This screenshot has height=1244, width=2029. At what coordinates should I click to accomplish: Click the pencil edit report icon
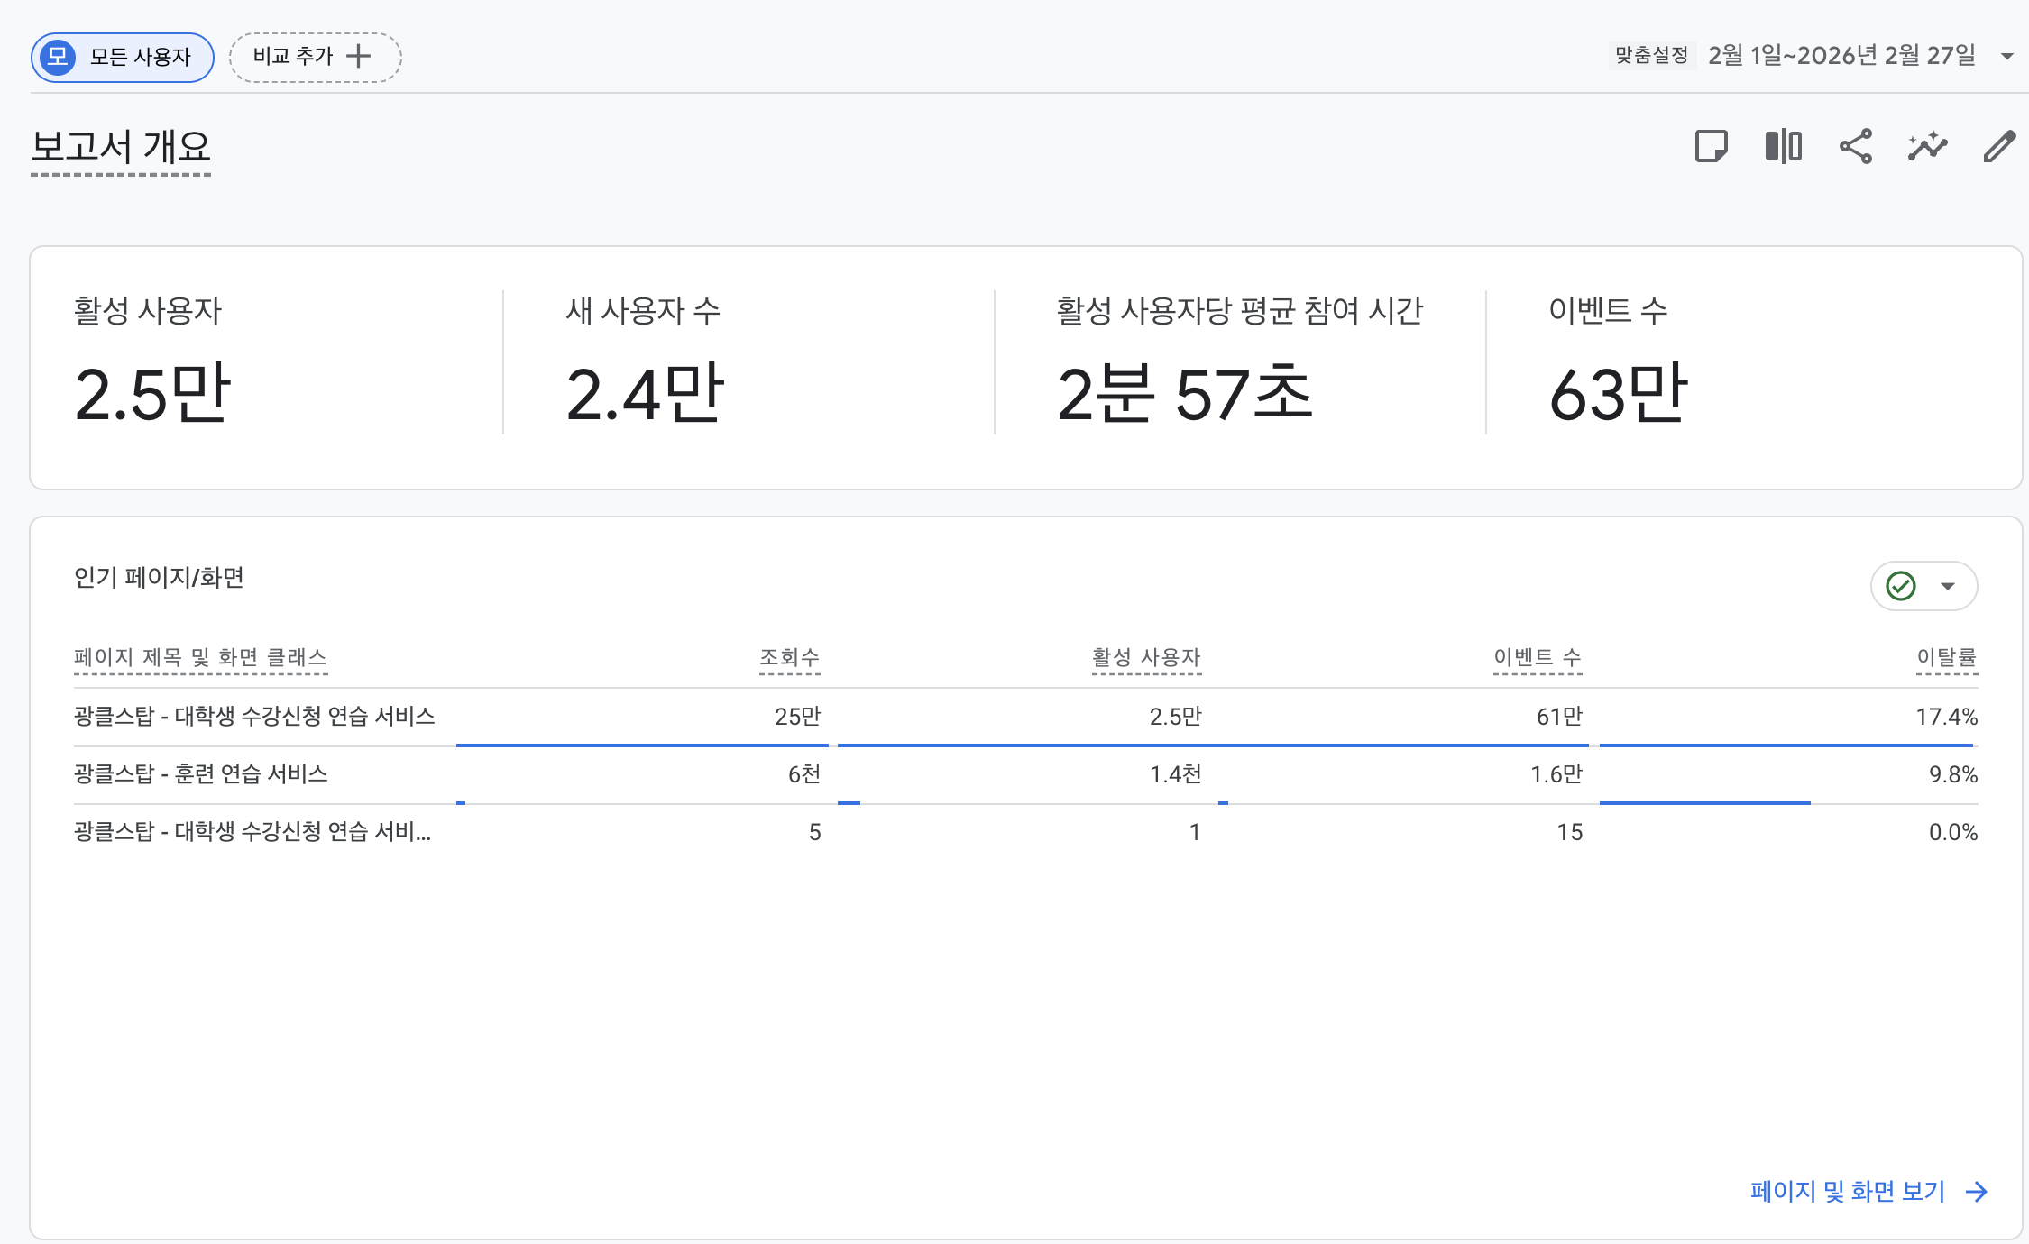pyautogui.click(x=1999, y=146)
